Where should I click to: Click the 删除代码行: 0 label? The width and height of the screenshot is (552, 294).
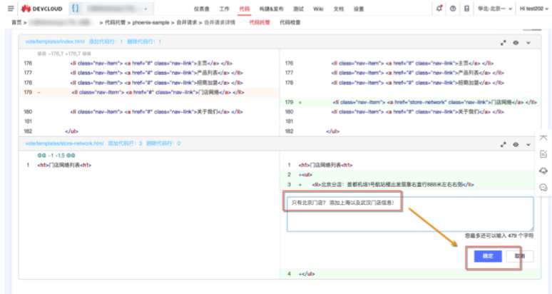click(x=163, y=143)
